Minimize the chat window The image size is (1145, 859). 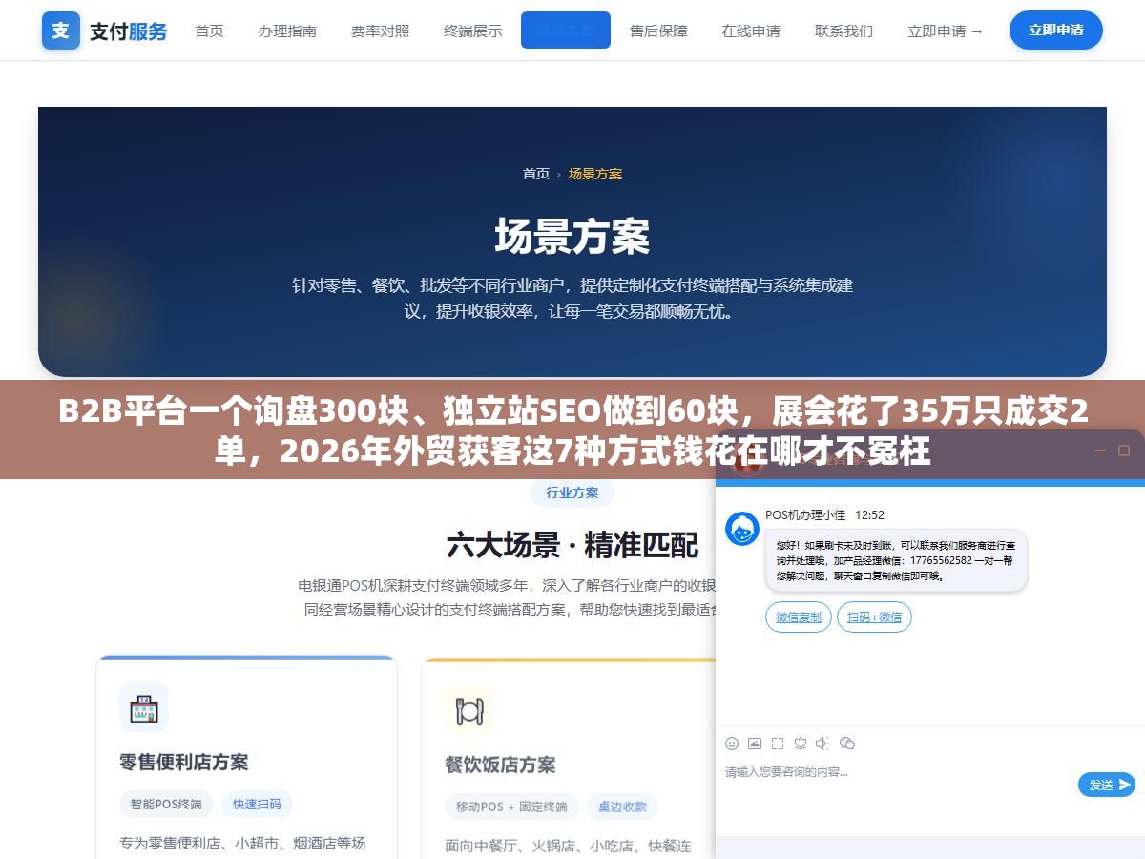[1099, 450]
